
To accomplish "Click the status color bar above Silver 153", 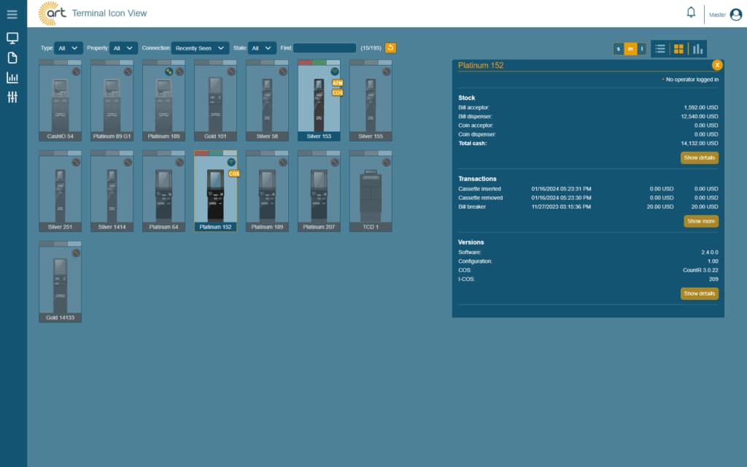I will click(x=319, y=63).
